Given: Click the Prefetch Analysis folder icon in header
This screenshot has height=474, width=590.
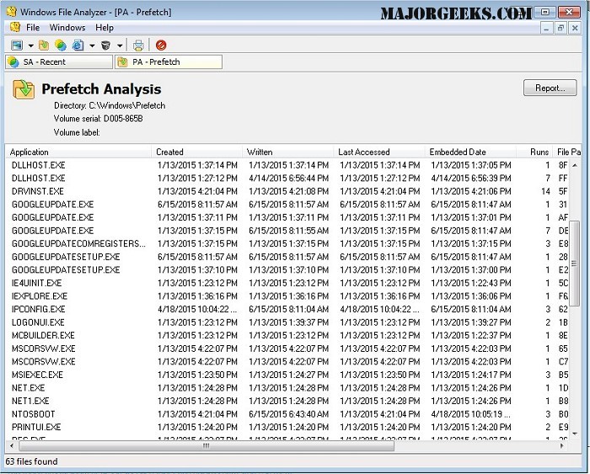Looking at the screenshot, I should click(24, 89).
